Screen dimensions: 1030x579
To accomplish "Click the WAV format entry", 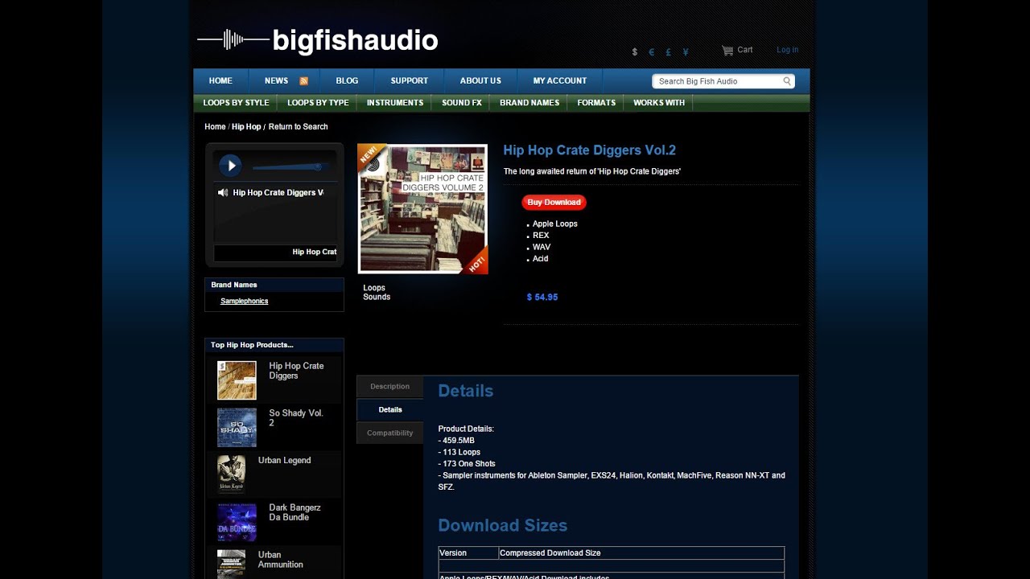I will click(542, 248).
